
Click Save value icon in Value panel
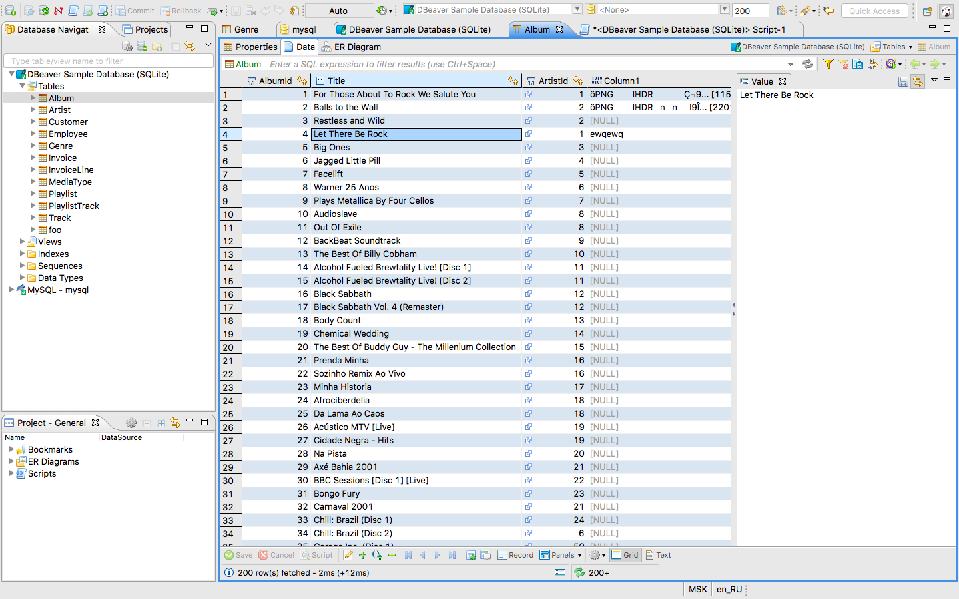click(903, 81)
